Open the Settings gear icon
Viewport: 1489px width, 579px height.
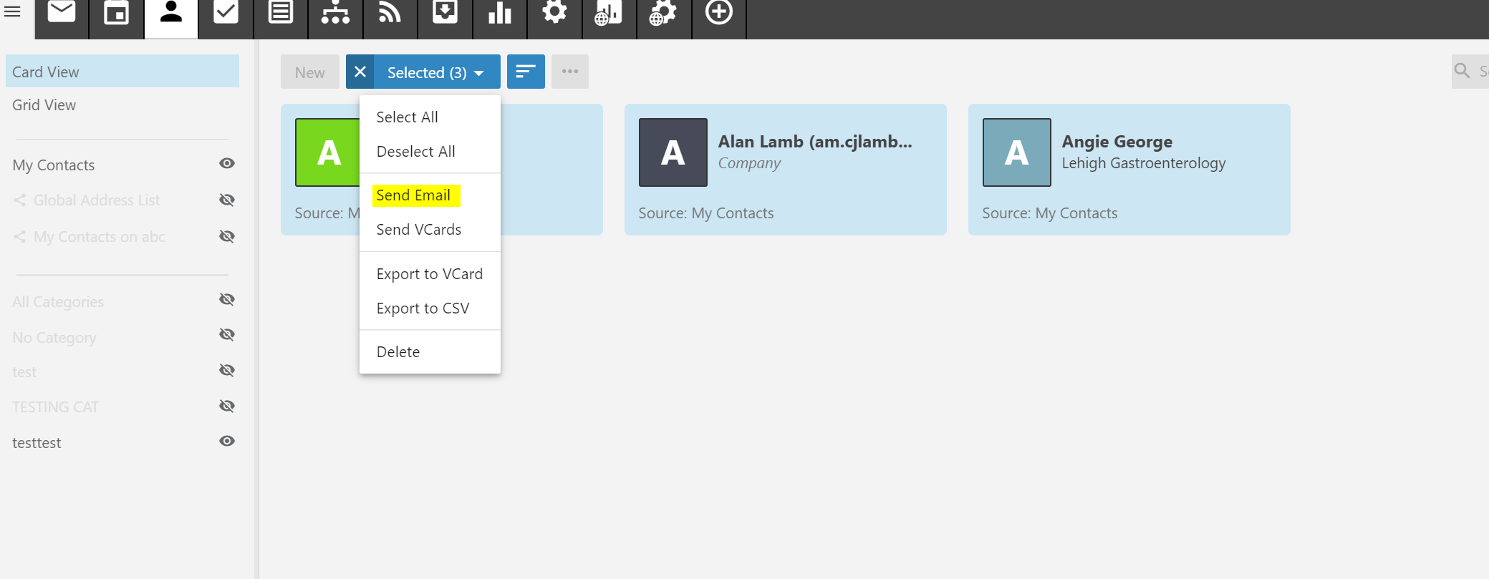pyautogui.click(x=554, y=12)
